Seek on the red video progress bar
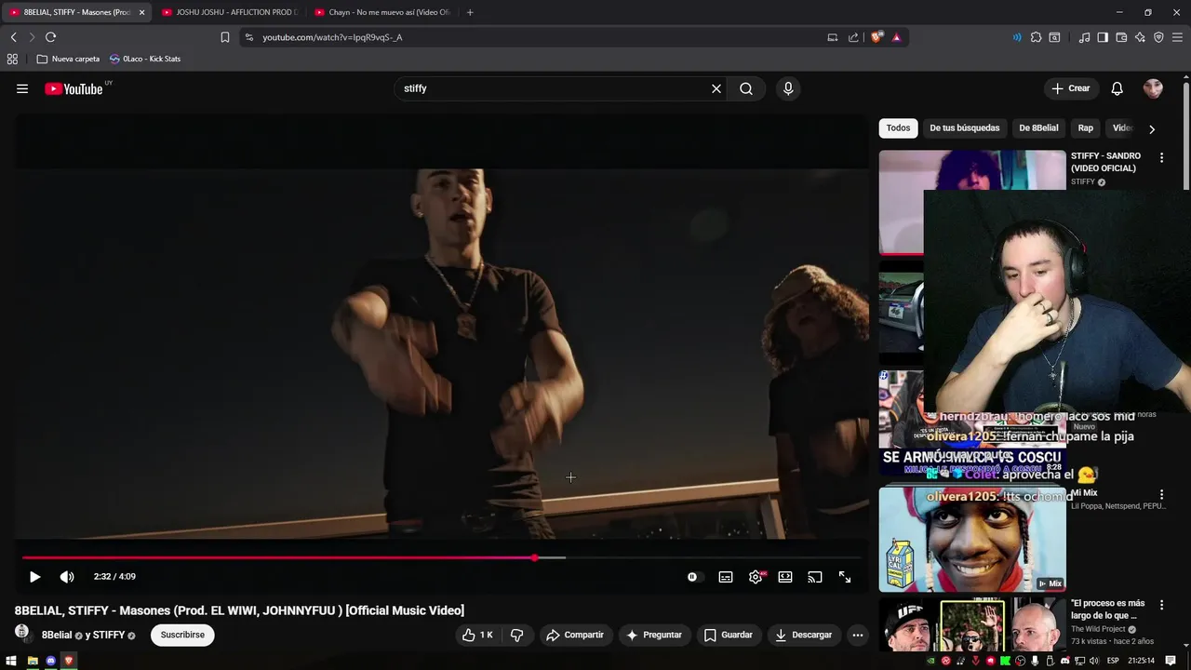 click(441, 558)
